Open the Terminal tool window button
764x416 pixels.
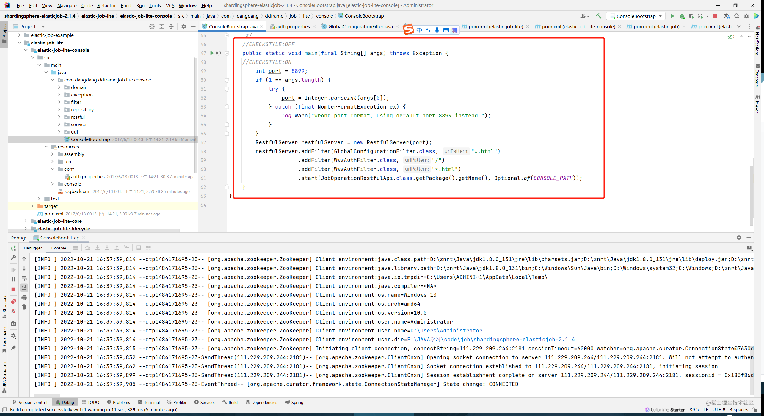[x=149, y=402]
